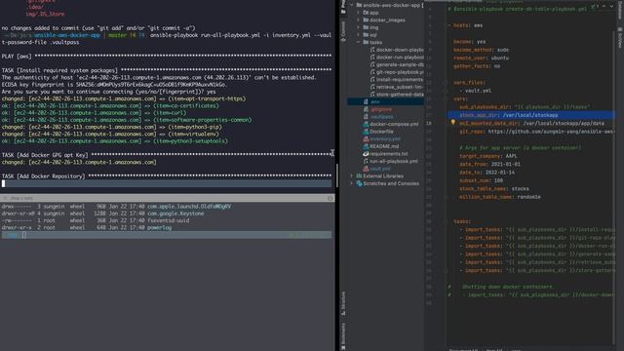
Task: Click the Scratches and Consoles icon
Action: tap(359, 183)
